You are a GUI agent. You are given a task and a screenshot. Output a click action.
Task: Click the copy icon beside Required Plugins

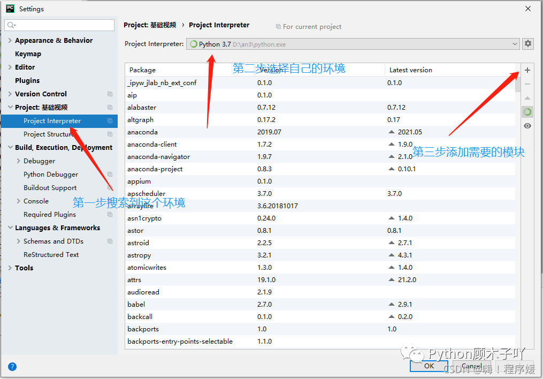(x=110, y=215)
